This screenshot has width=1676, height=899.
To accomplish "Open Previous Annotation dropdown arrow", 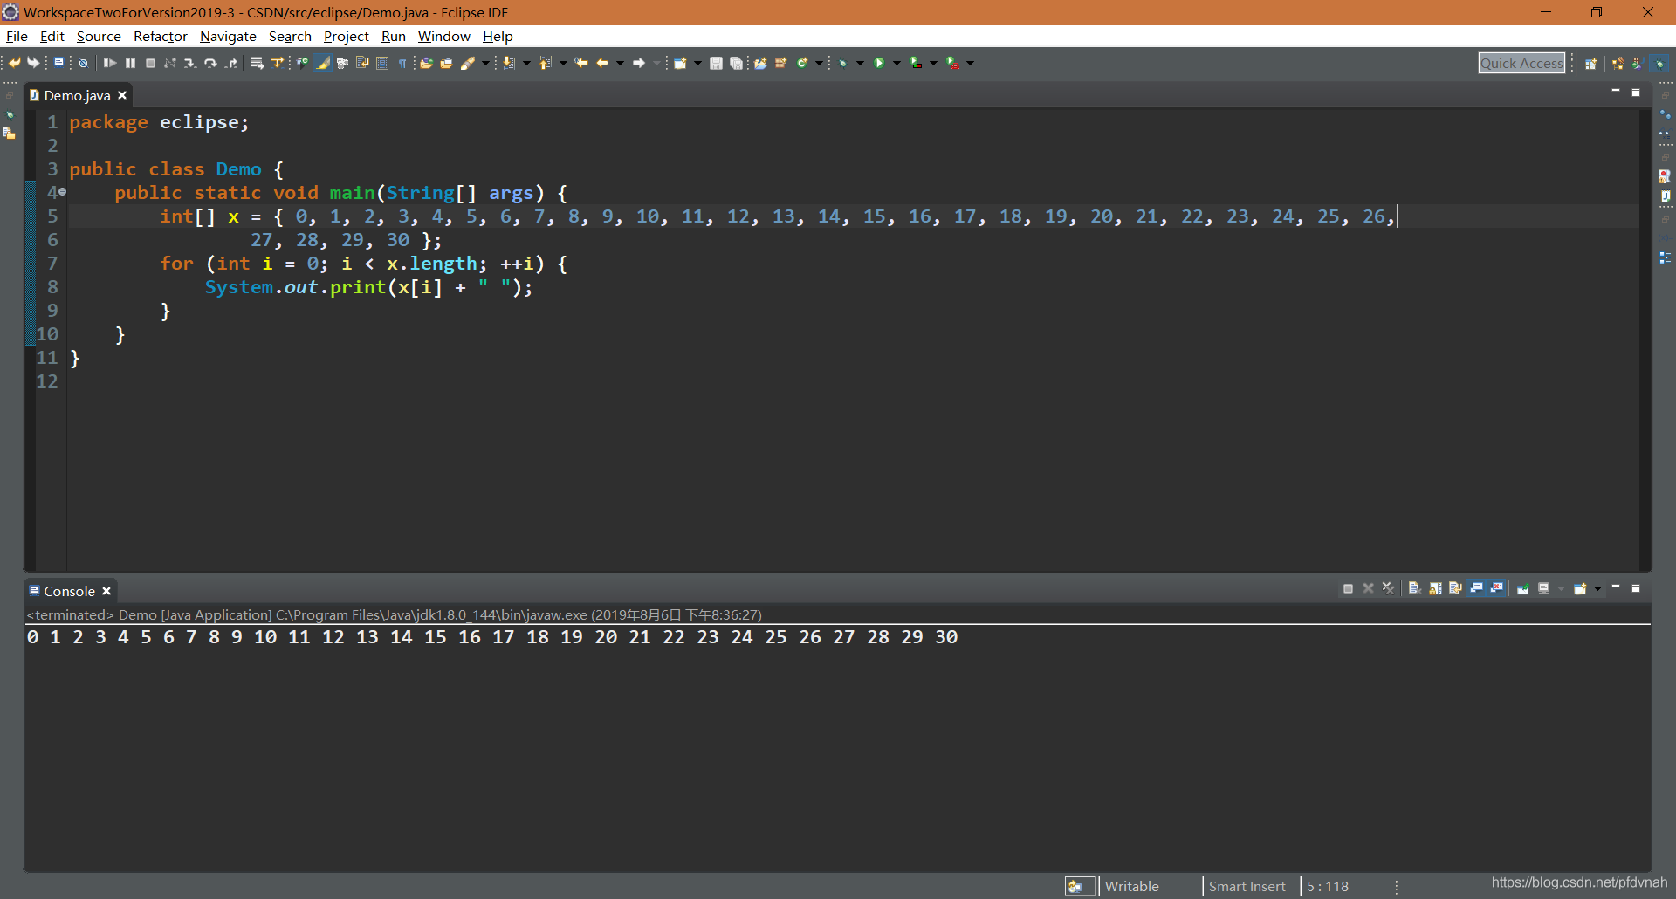I will click(x=563, y=63).
